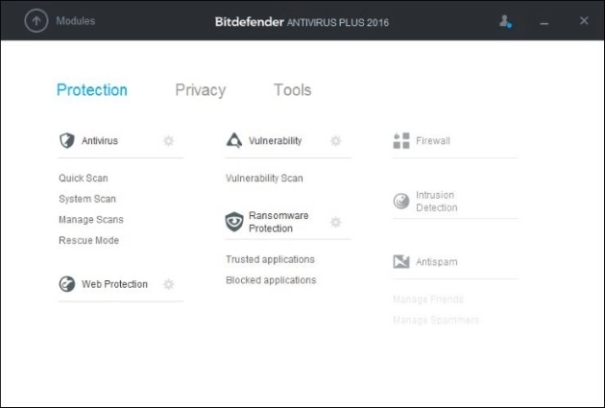
Task: Open Trusted applications list
Action: pyautogui.click(x=270, y=259)
